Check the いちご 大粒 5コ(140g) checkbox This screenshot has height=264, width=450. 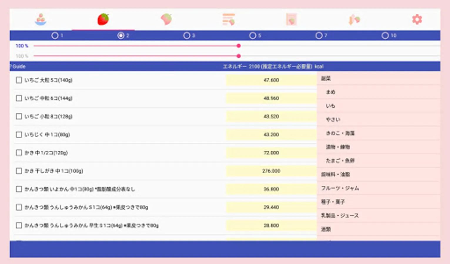pyautogui.click(x=19, y=80)
